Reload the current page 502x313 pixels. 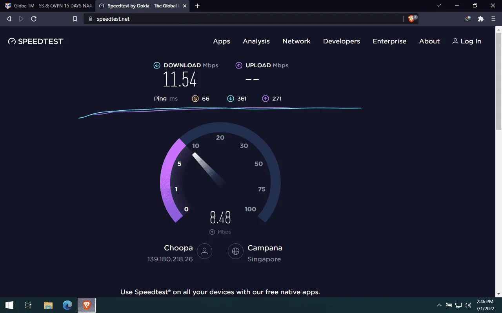click(x=34, y=19)
